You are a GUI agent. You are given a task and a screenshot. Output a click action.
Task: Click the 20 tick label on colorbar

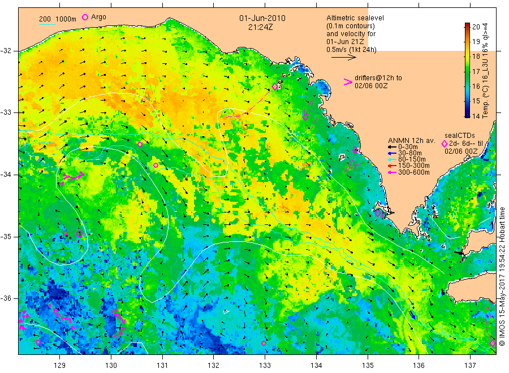pos(476,27)
